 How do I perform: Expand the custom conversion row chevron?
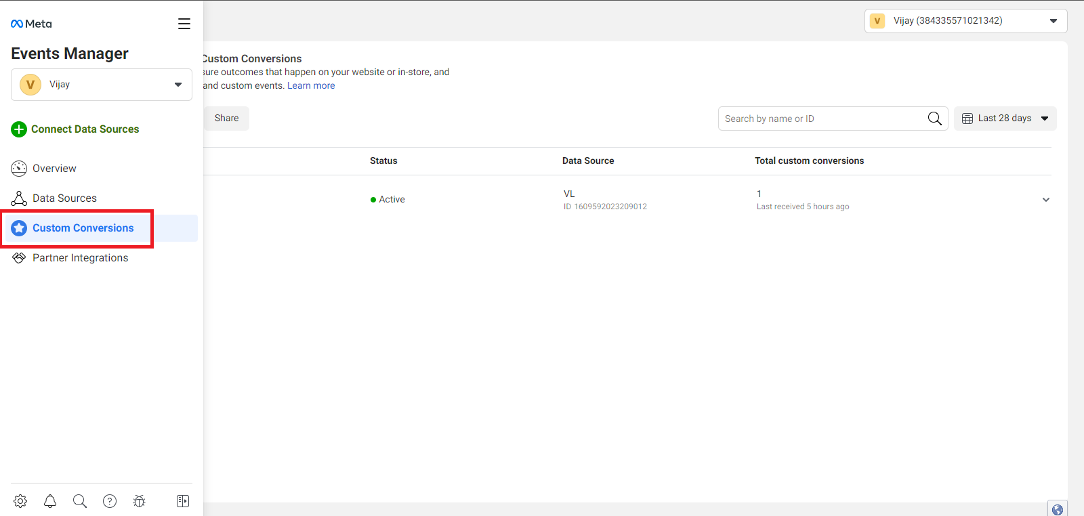point(1046,200)
